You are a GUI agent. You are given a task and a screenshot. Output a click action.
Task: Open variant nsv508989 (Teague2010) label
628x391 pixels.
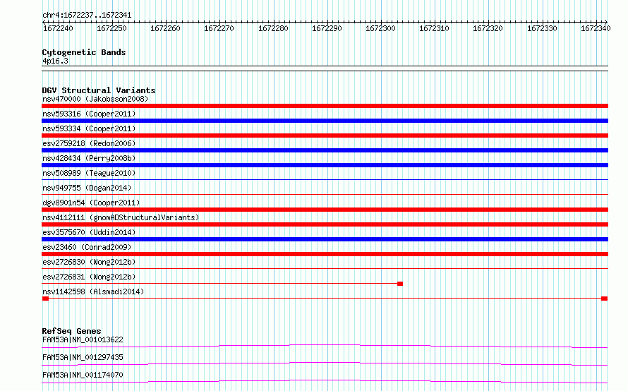[89, 173]
